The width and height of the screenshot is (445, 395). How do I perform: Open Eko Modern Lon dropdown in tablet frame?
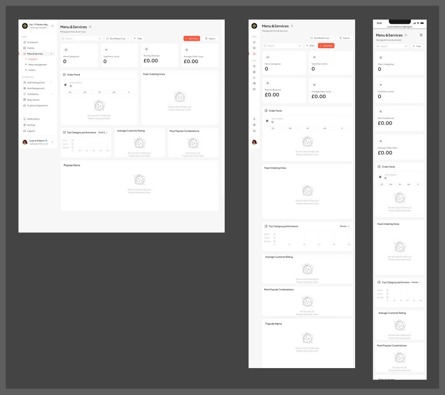[x=321, y=38]
